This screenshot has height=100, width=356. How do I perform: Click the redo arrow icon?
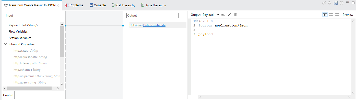click(330, 3)
